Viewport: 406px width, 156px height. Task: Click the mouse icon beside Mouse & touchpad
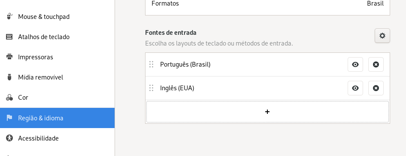click(x=9, y=17)
